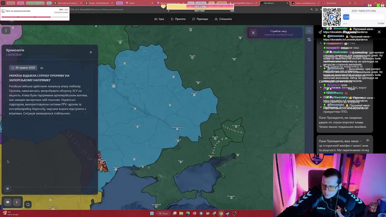
Task: Close the right-side advisor panel
Action: (379, 32)
